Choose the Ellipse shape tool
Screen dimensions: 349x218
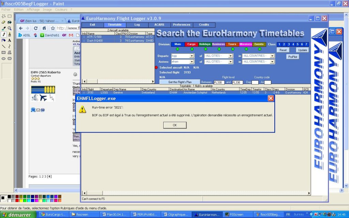pos(4,58)
